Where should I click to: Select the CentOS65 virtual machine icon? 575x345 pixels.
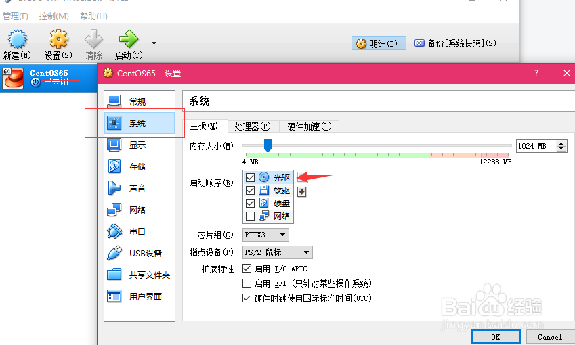coord(13,78)
